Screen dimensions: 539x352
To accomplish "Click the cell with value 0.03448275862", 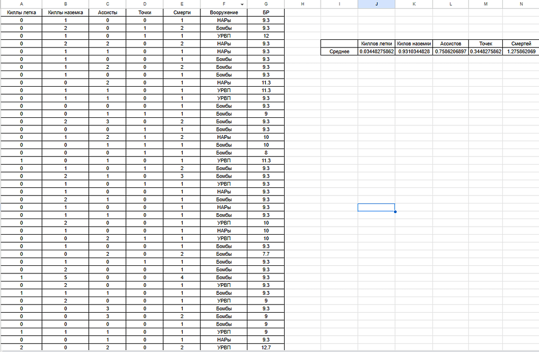I will point(376,52).
